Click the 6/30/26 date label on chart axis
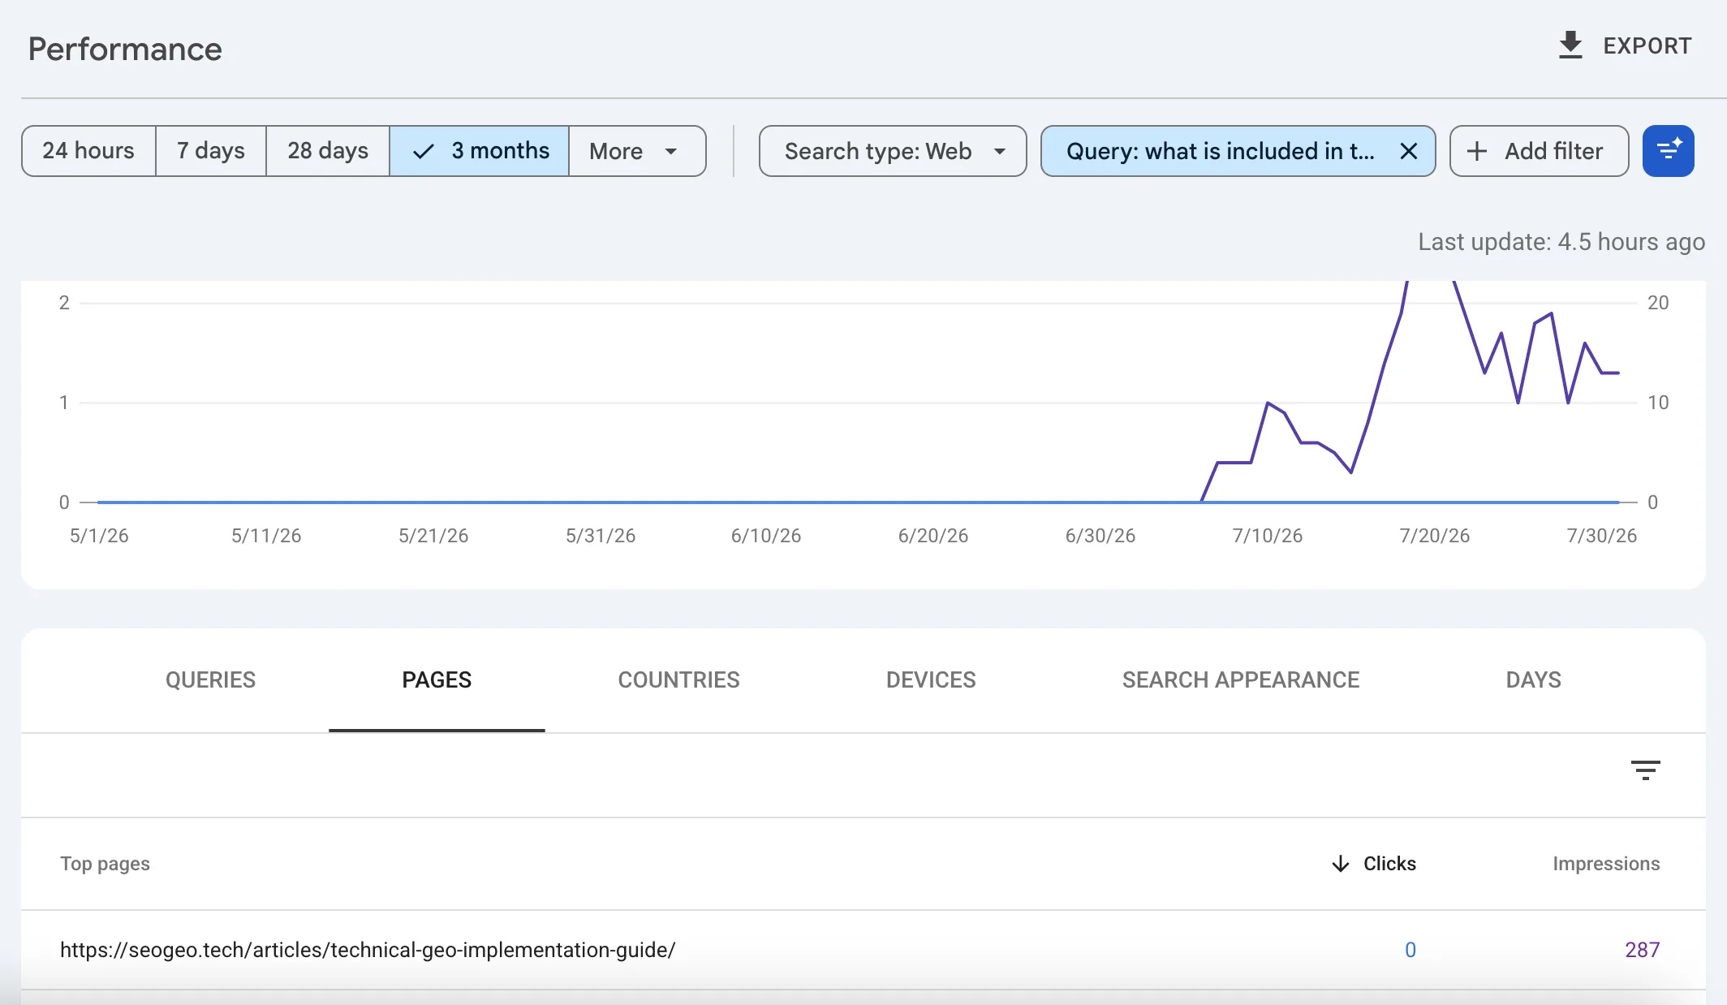 [1100, 536]
